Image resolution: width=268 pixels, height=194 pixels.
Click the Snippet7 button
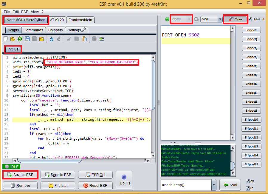pyautogui.click(x=252, y=93)
